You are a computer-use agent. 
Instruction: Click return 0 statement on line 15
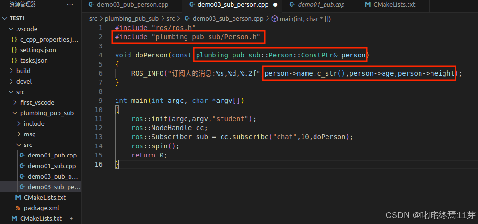click(150, 155)
